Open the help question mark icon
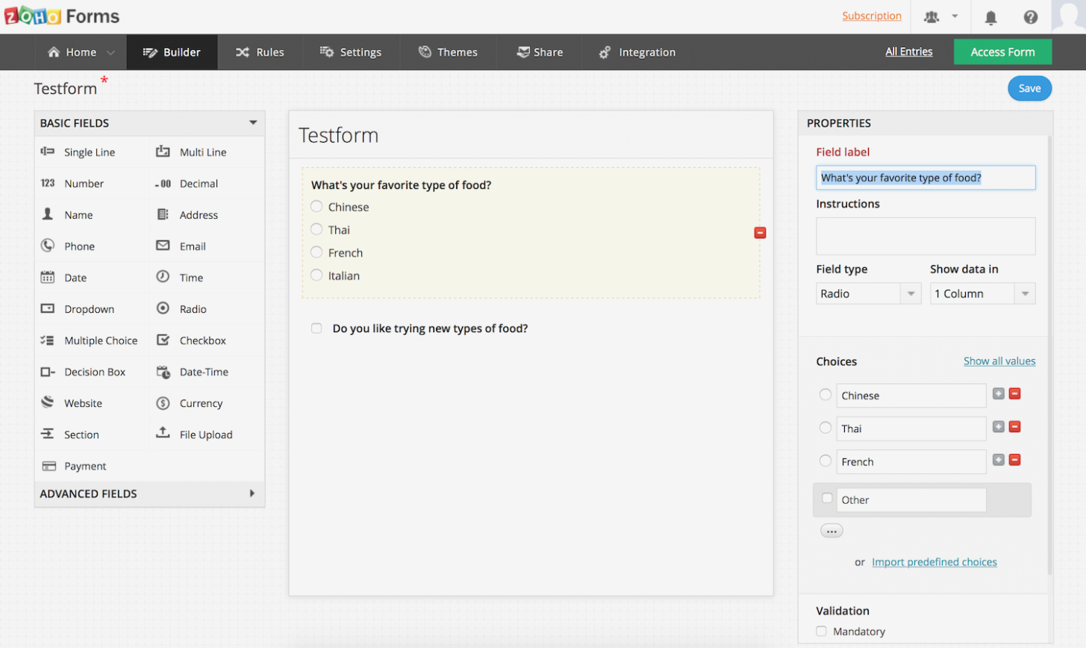 point(1030,17)
